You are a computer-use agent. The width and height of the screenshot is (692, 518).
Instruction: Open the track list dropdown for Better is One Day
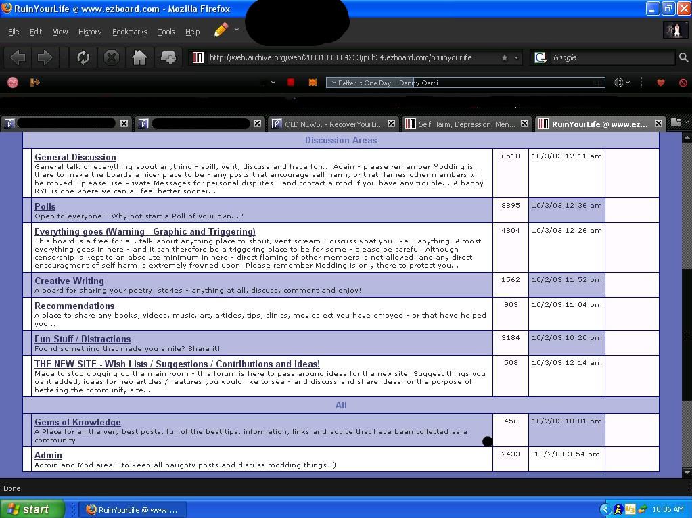pos(333,83)
